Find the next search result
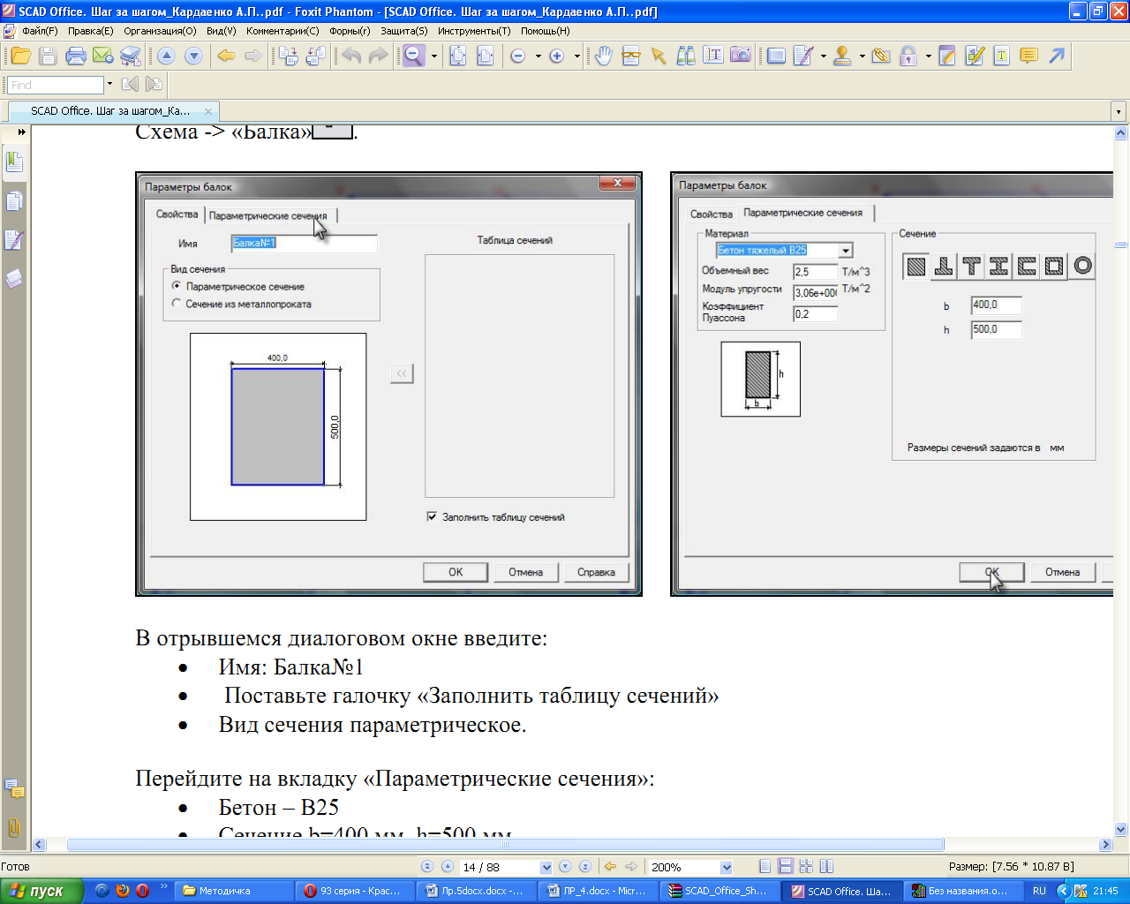1130x904 pixels. [x=154, y=85]
